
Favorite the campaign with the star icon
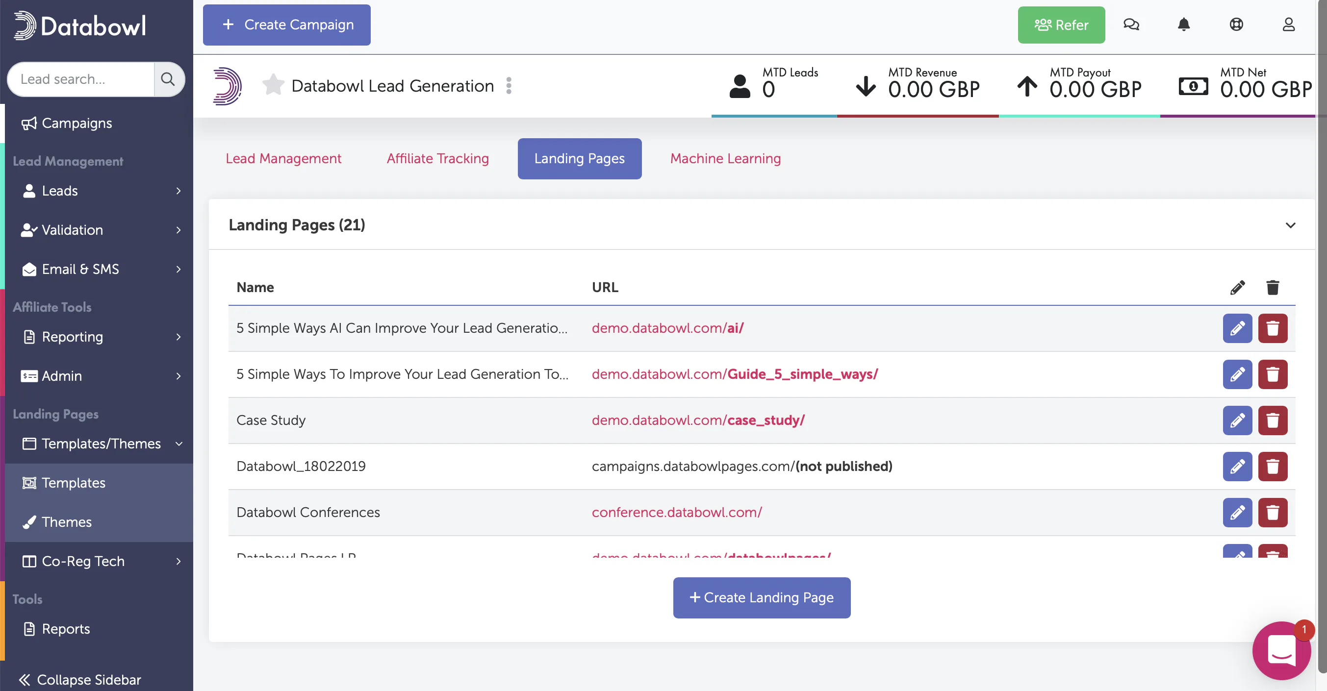pos(273,85)
